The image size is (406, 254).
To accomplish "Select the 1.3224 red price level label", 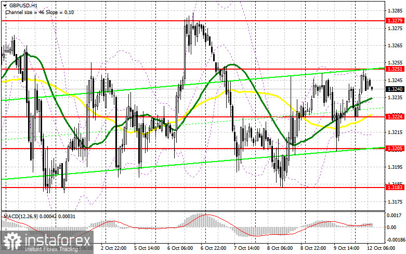I will coord(395,117).
